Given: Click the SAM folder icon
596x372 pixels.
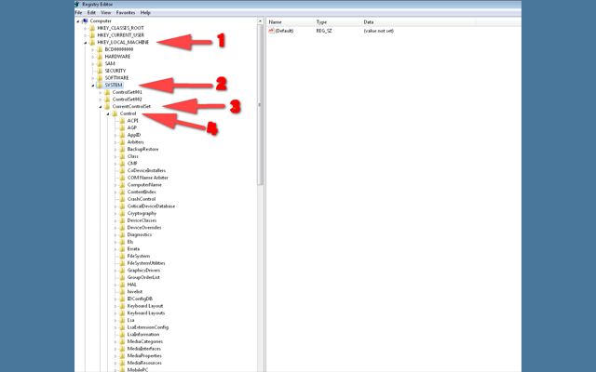Looking at the screenshot, I should 100,63.
